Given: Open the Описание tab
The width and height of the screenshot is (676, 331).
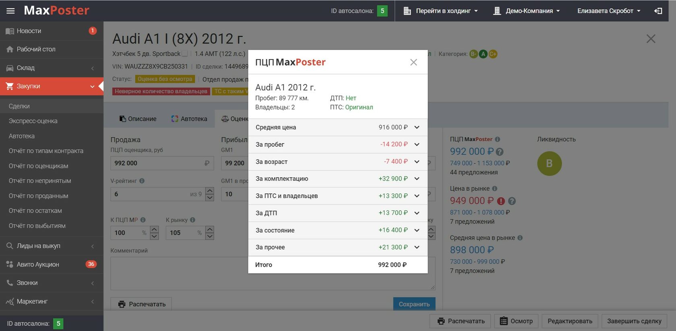Looking at the screenshot, I should point(138,119).
